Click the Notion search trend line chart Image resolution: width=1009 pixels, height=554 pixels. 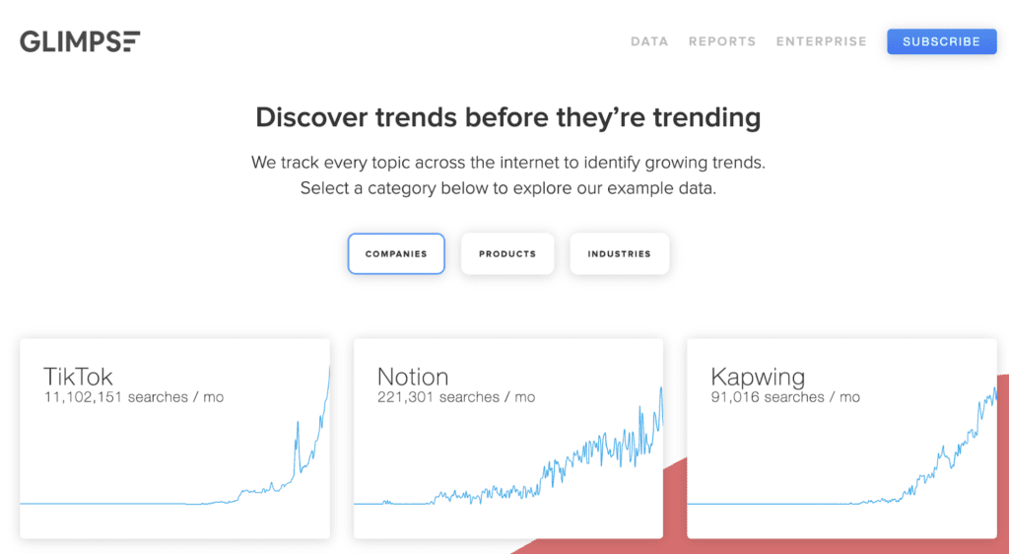[508, 446]
